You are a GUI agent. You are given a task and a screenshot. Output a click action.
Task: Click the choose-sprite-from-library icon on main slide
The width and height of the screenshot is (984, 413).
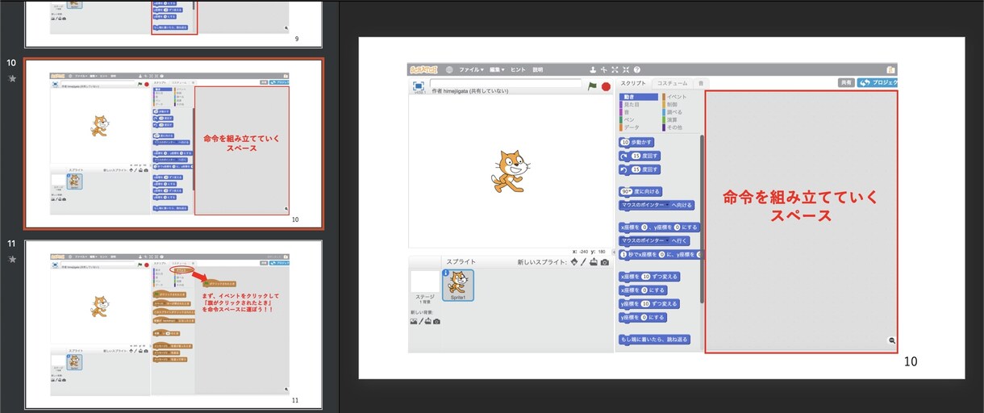(574, 262)
